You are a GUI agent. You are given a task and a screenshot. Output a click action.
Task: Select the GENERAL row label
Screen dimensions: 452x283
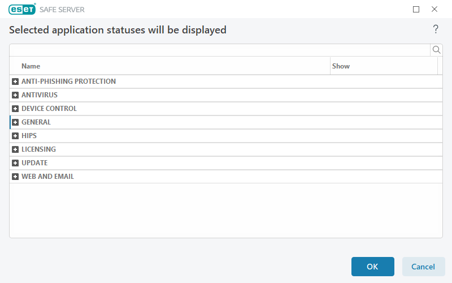click(x=36, y=122)
